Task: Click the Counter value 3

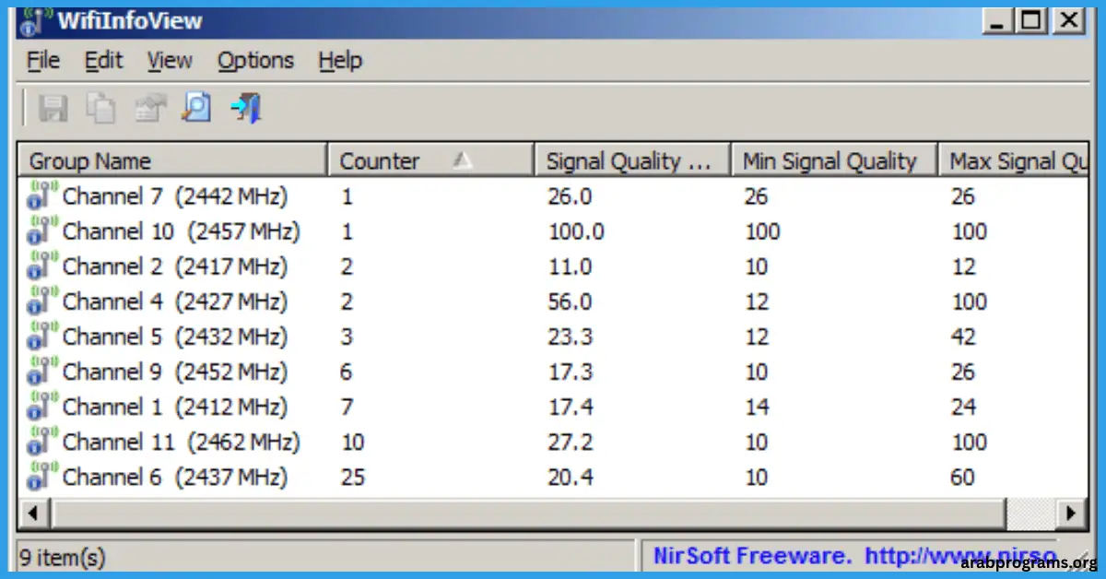Action: tap(347, 337)
